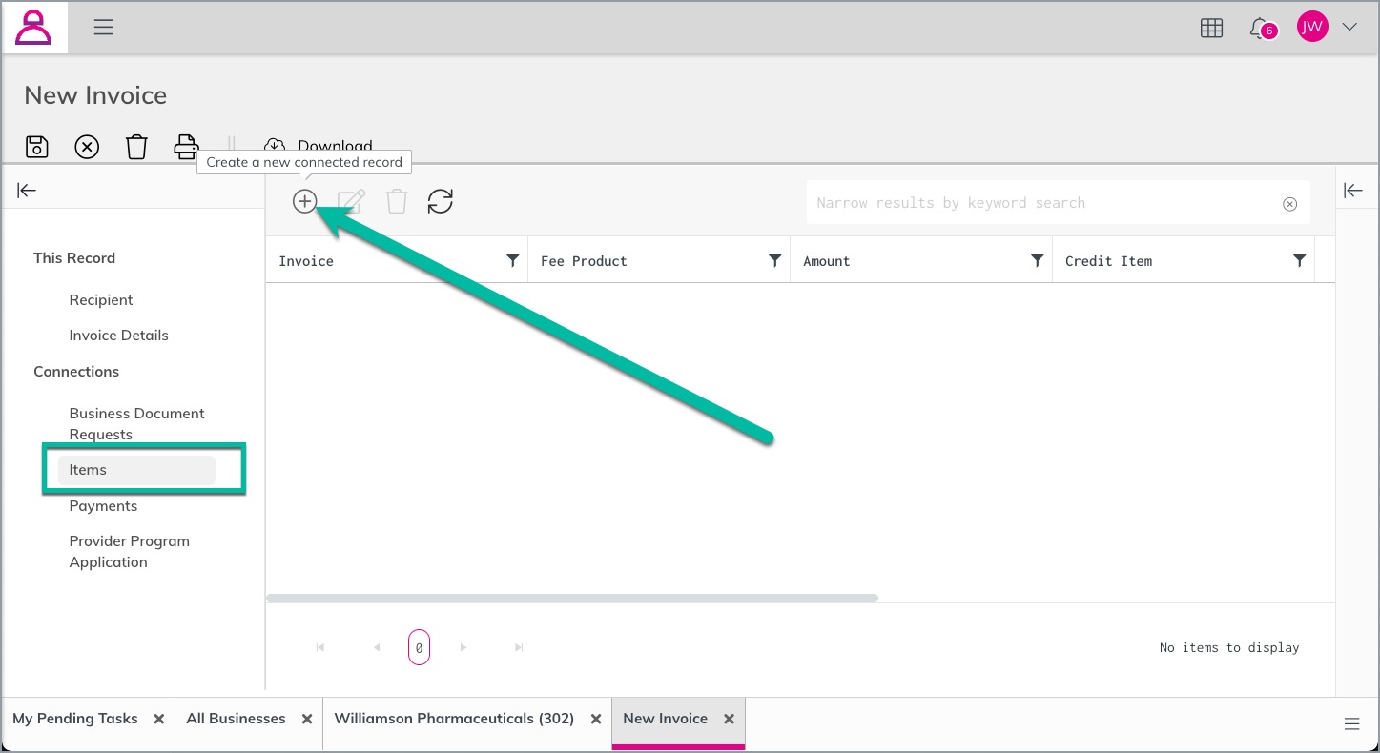
Task: Select the Items connection
Action: (x=136, y=470)
